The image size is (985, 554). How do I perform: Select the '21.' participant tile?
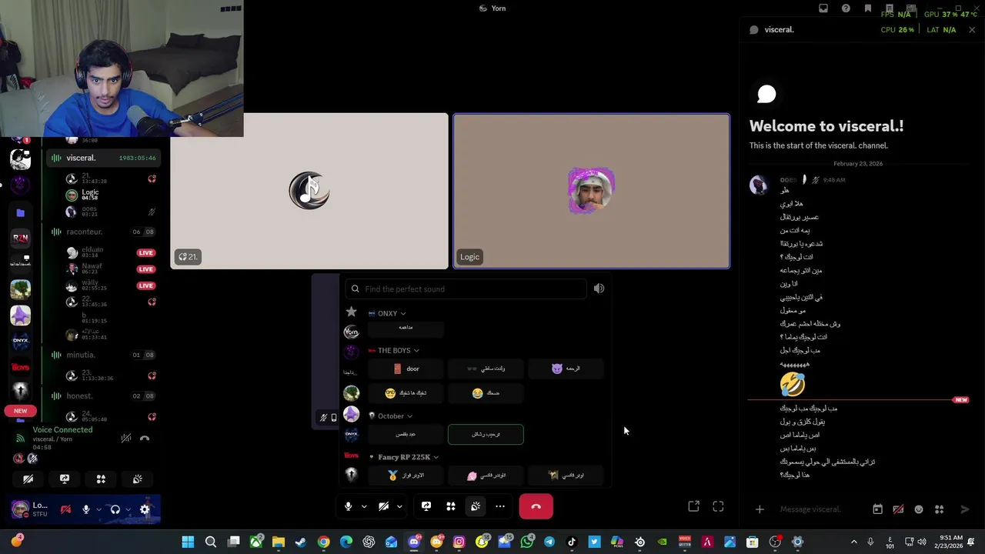coord(309,192)
